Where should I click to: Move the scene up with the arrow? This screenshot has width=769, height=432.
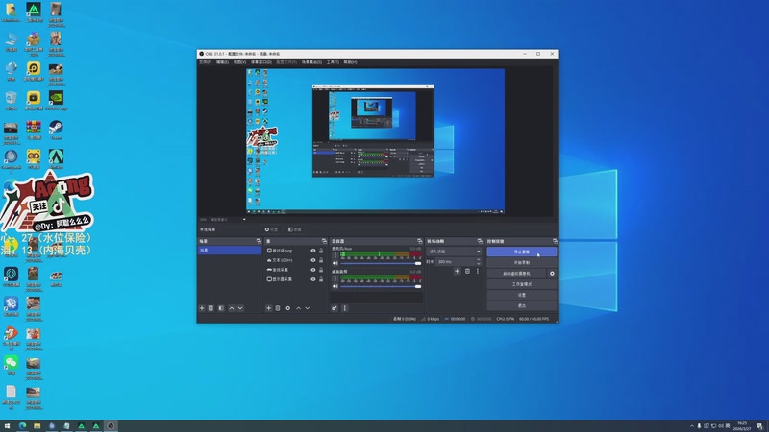click(x=232, y=308)
